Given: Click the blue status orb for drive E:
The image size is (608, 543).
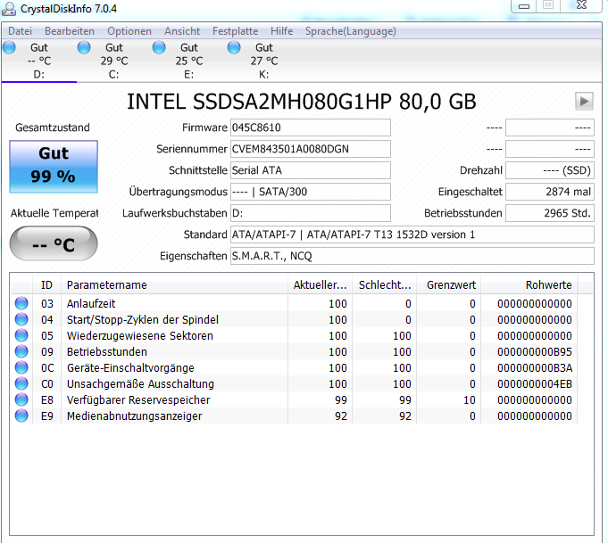Looking at the screenshot, I should 159,47.
